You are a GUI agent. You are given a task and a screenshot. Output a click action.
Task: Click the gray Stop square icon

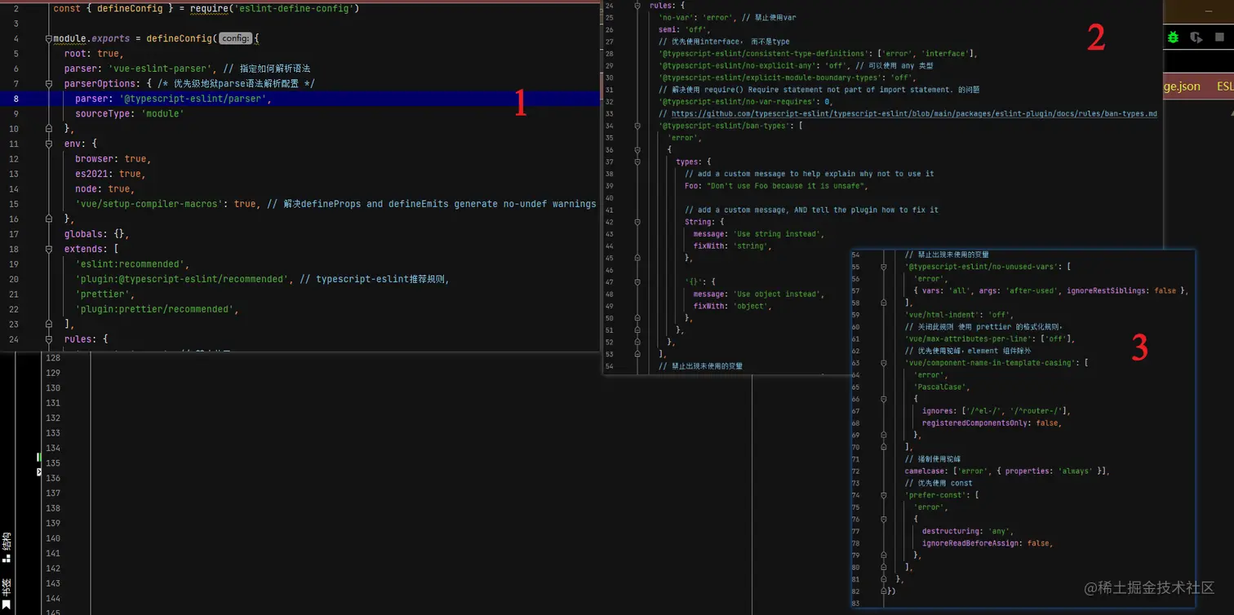[1220, 38]
